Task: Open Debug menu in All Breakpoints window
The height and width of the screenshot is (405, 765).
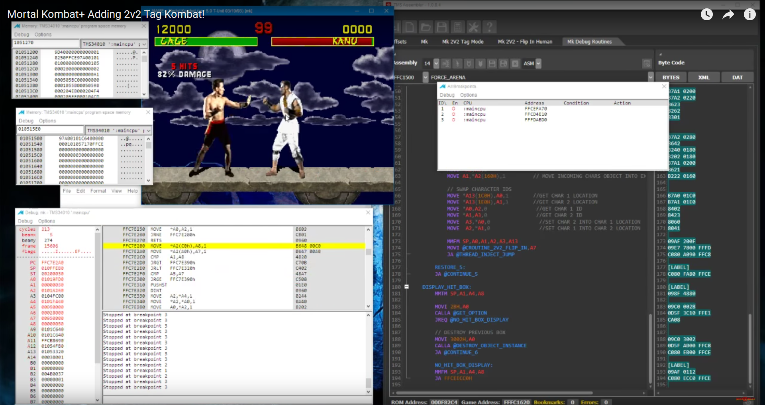Action: coord(447,95)
